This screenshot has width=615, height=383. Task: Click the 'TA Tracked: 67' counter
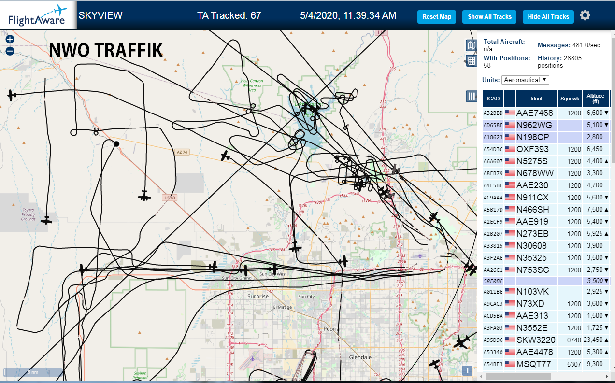pyautogui.click(x=229, y=15)
